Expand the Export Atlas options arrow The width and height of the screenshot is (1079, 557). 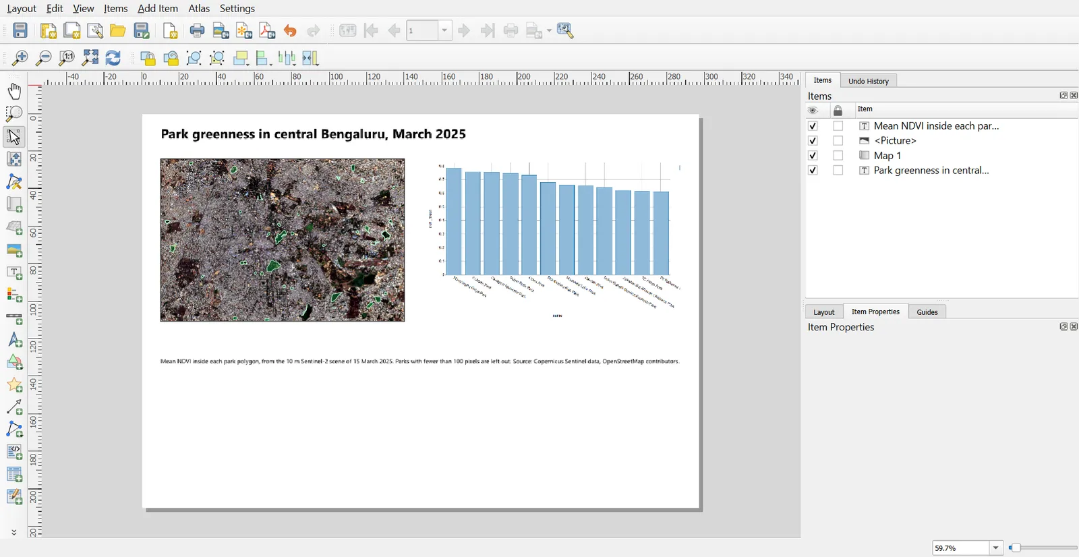click(549, 31)
